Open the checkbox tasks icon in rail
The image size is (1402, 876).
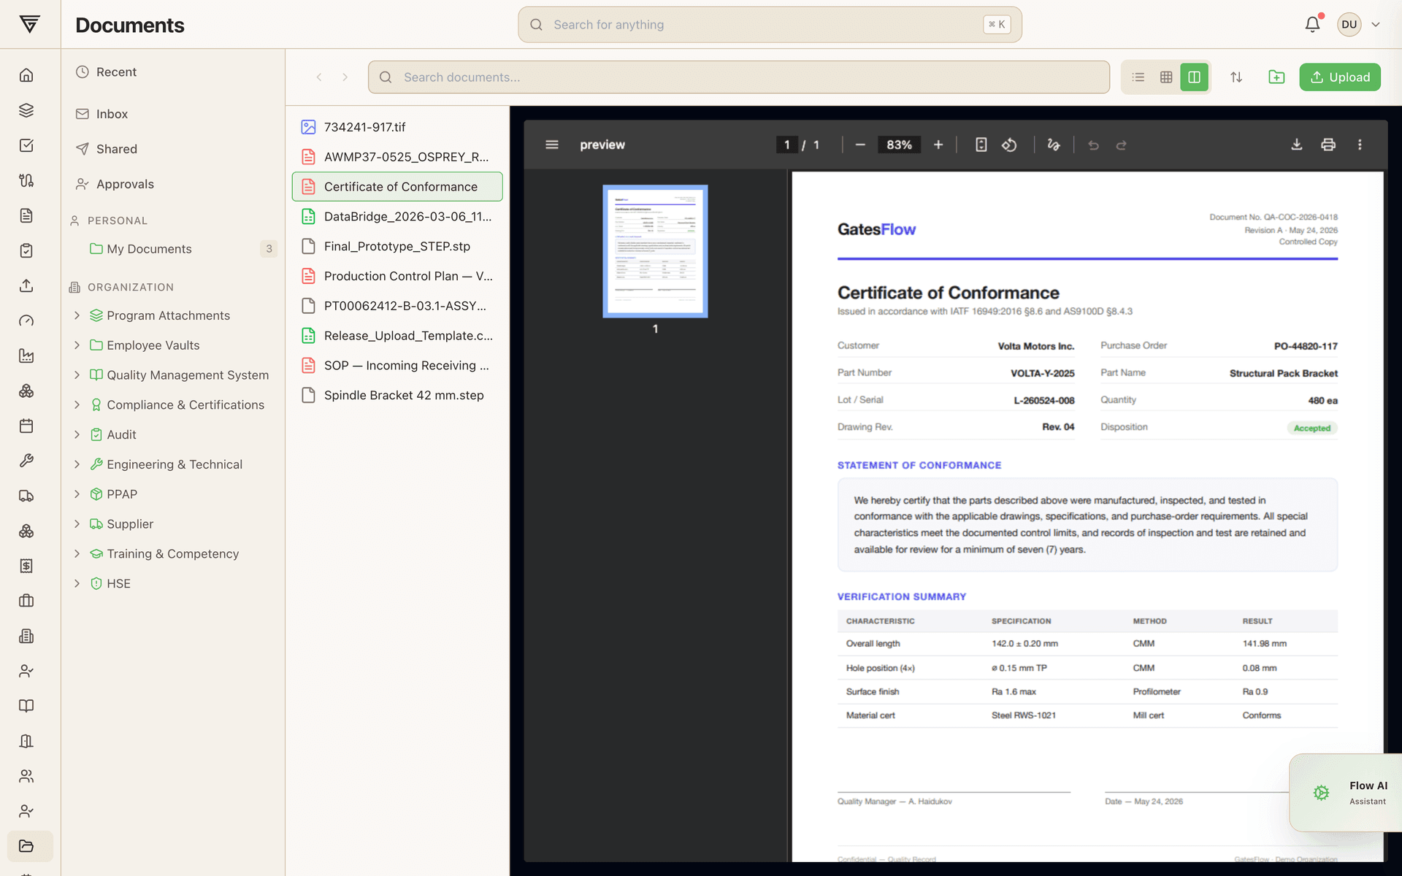pyautogui.click(x=26, y=145)
